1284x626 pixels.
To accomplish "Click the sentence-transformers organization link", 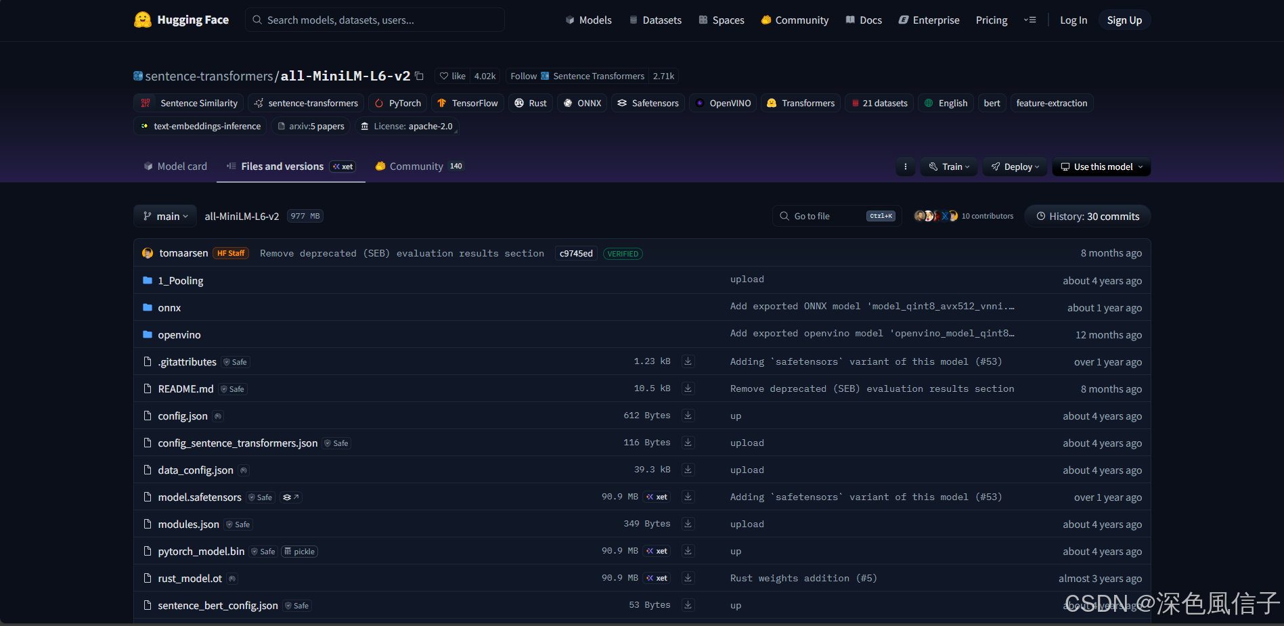I will 209,76.
